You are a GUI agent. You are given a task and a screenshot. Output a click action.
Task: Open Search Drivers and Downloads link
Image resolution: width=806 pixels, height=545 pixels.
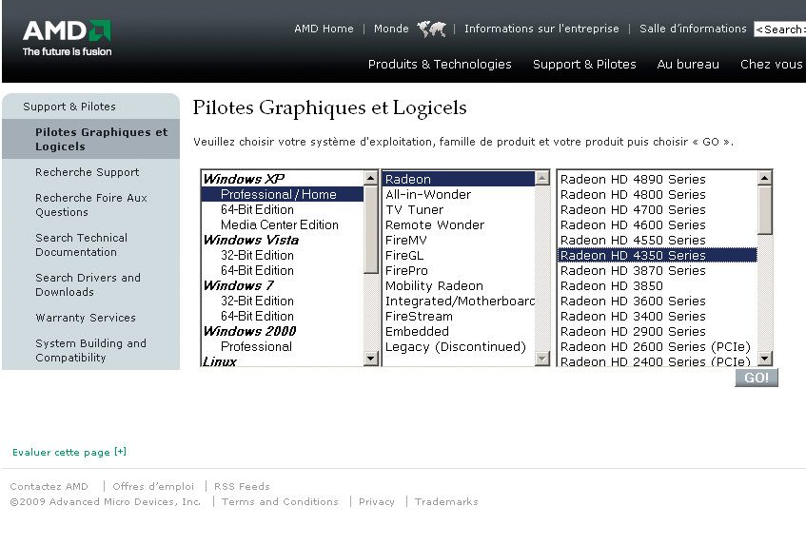(88, 284)
